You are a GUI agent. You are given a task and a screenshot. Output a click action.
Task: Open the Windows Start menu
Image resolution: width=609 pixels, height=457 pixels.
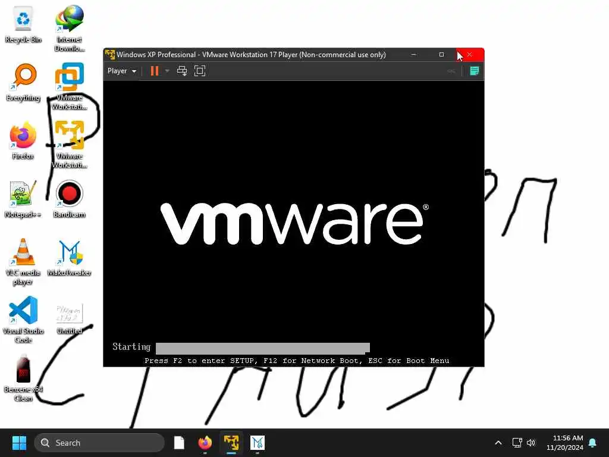pyautogui.click(x=19, y=443)
